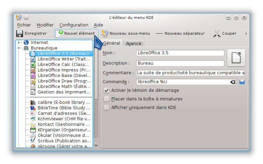Click the Carnet d'adresses icon
263x164 pixels.
click(x=33, y=113)
